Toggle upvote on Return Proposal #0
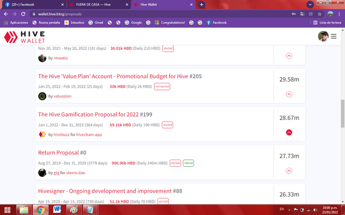This screenshot has height=215, width=345. [289, 171]
